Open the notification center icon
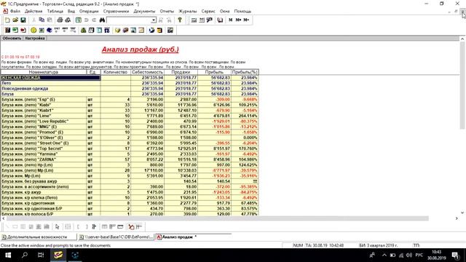466x262 pixels. pos(455,255)
